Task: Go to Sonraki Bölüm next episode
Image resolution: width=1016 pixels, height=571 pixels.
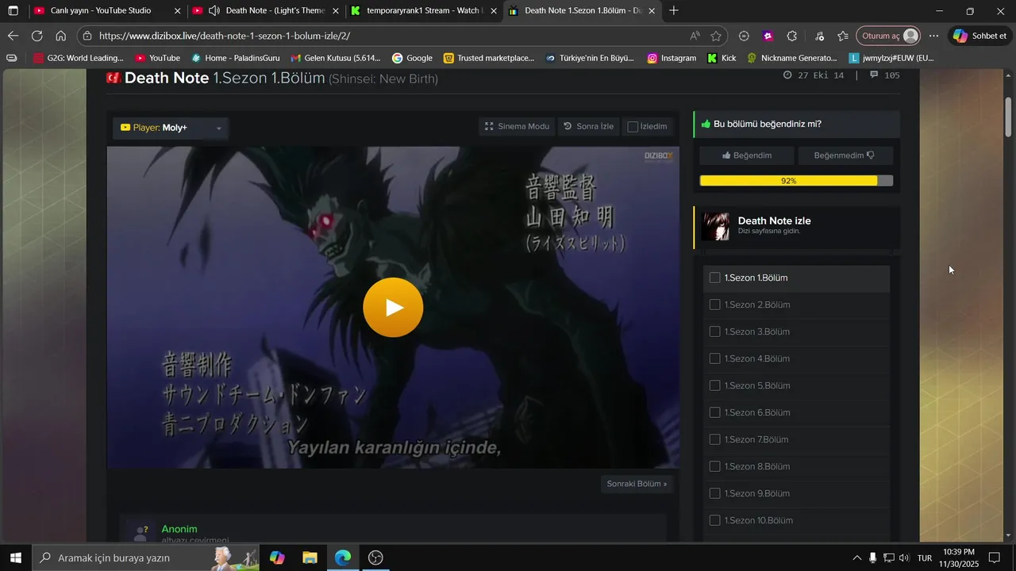Action: [637, 483]
